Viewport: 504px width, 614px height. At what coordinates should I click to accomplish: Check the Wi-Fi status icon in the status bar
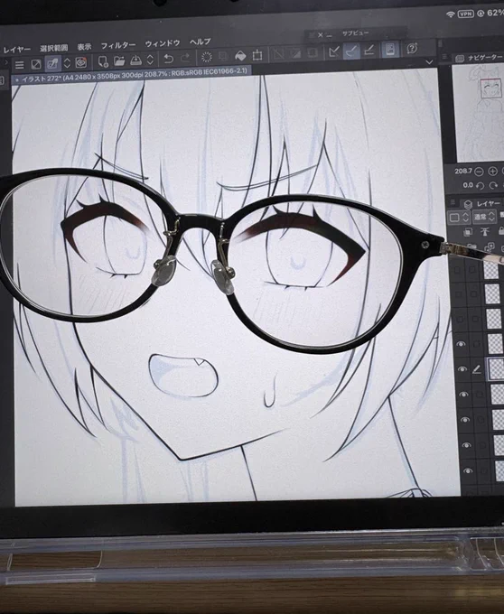click(x=451, y=14)
